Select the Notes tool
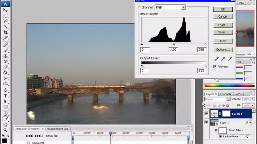 [5, 114]
